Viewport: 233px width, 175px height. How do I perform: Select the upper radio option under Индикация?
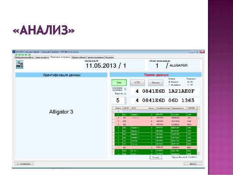[188, 82]
